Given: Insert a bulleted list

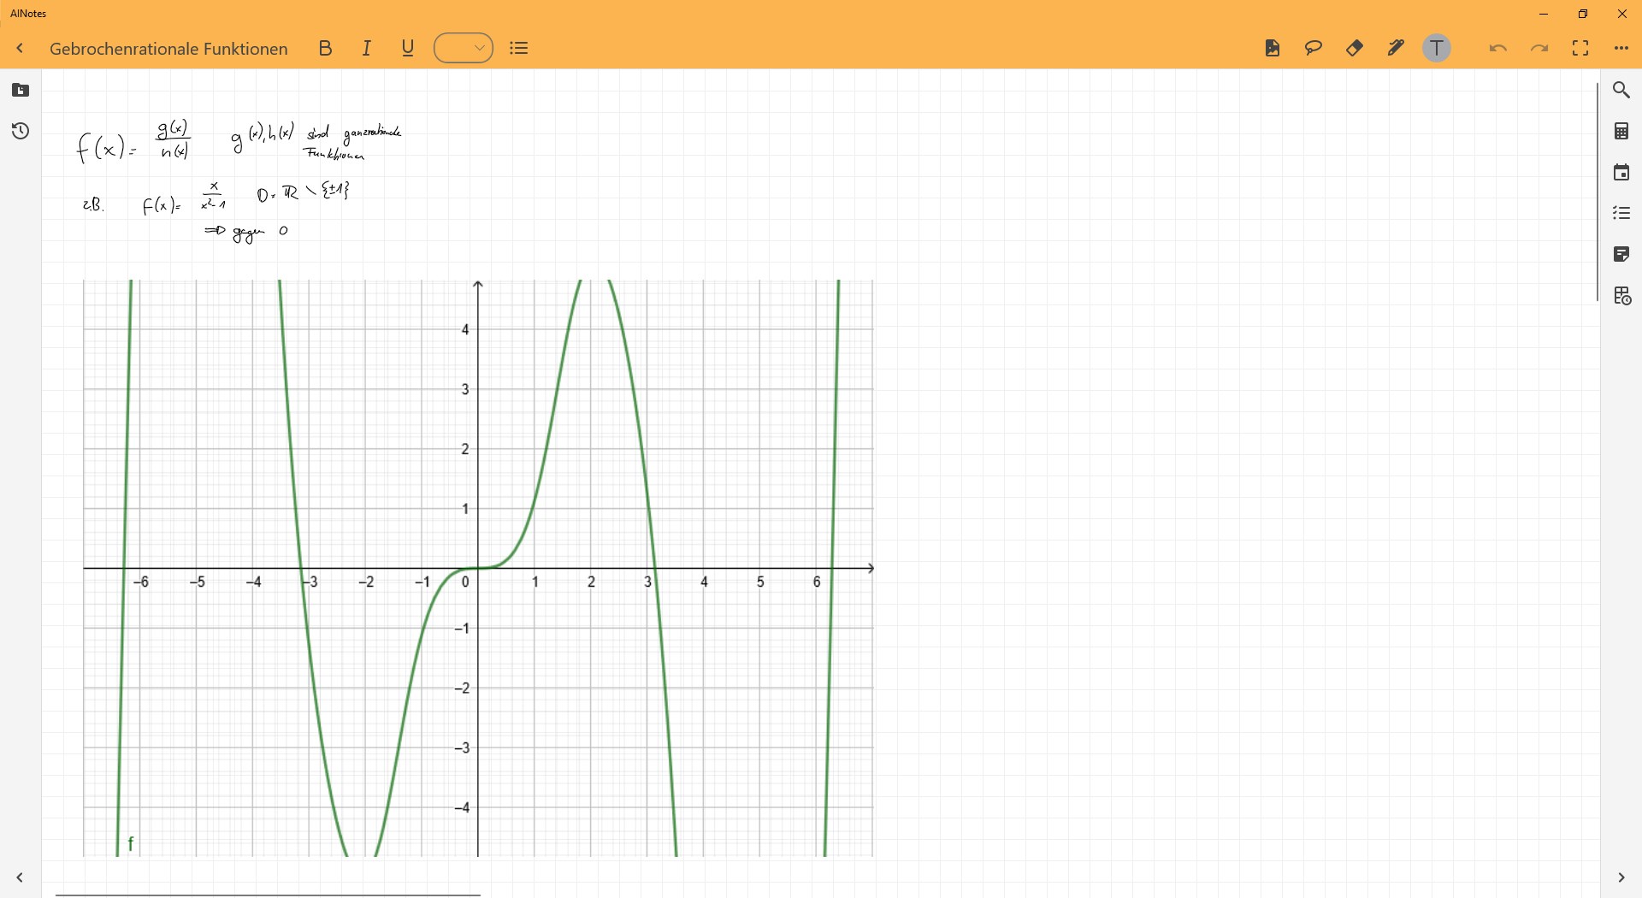Looking at the screenshot, I should (519, 49).
